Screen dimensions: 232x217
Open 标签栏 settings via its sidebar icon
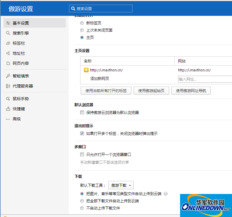click(x=9, y=43)
